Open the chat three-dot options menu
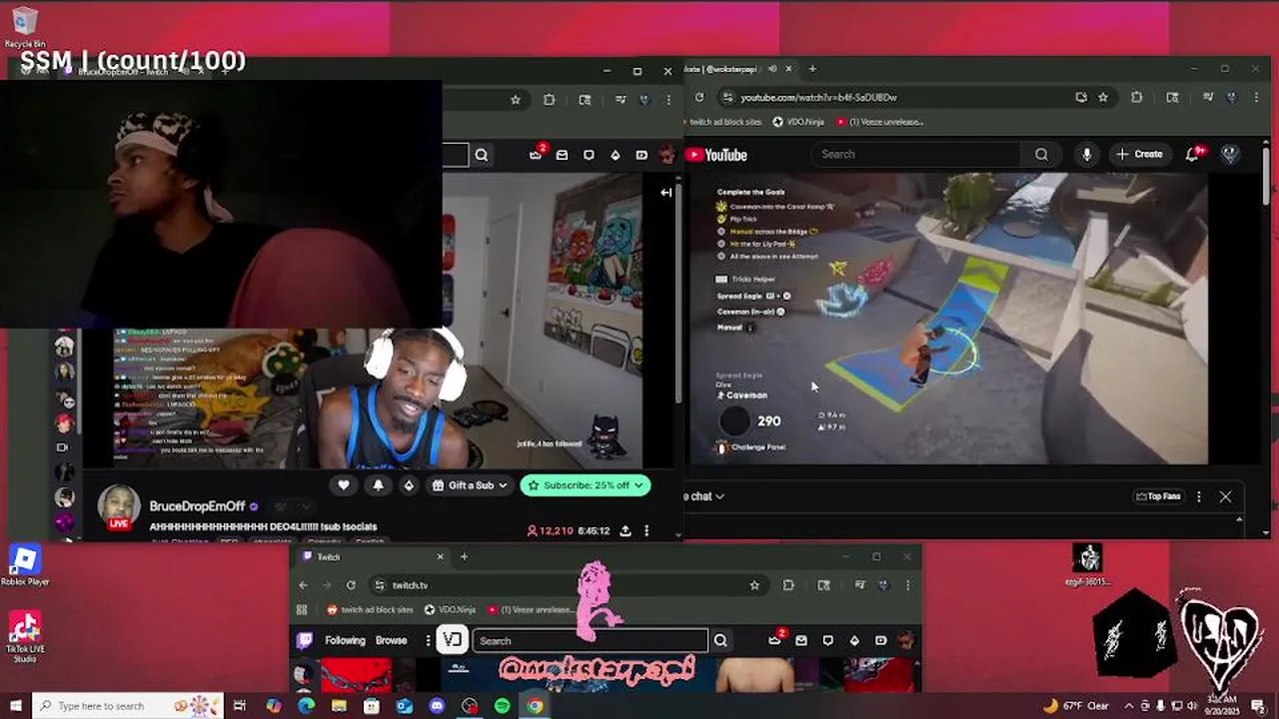Screen dimensions: 1279x719 (1199, 496)
